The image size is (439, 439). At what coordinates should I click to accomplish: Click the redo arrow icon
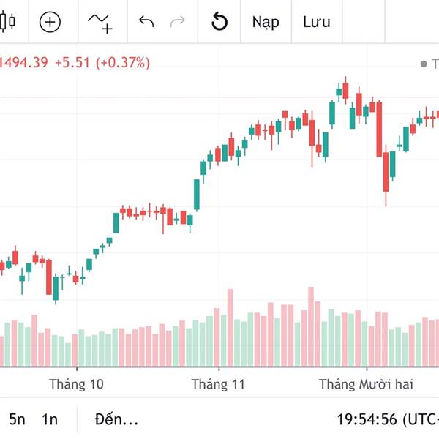click(177, 22)
